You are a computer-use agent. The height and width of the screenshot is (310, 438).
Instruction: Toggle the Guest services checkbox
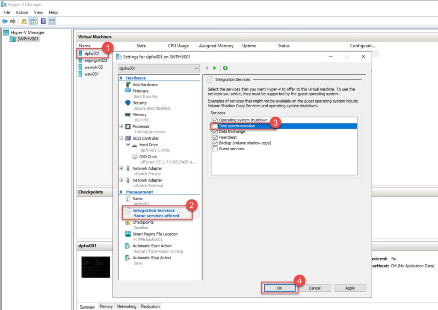point(215,149)
